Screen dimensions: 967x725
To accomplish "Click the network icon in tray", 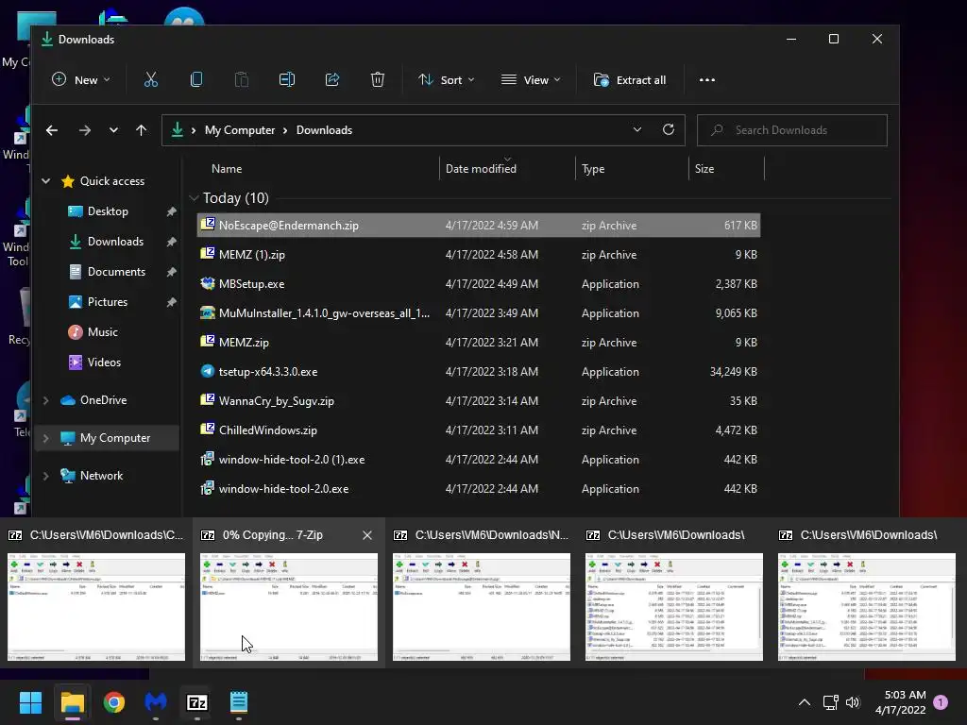I will [830, 702].
